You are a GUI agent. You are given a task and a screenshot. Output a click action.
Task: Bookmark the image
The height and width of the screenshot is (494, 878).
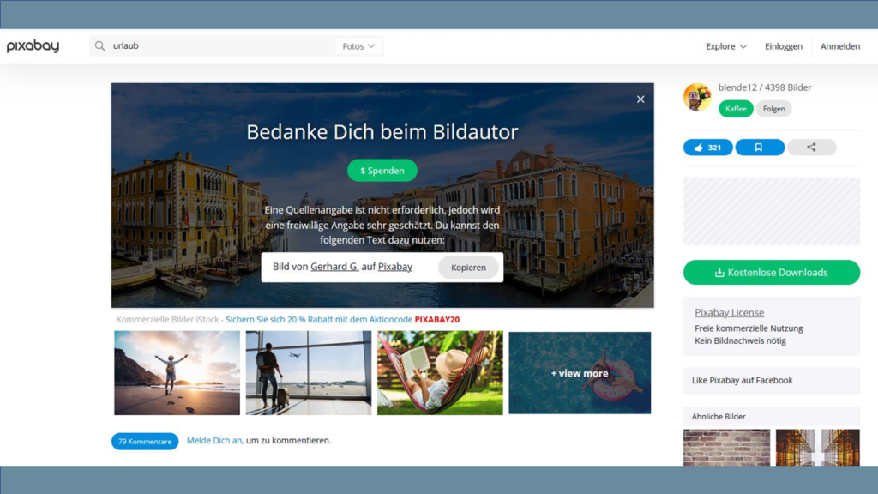pyautogui.click(x=759, y=148)
